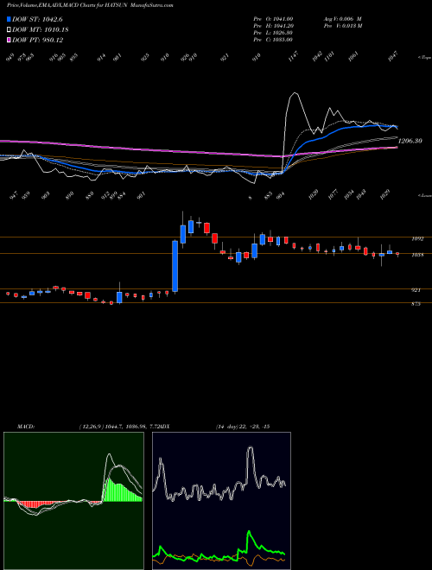432x570 pixels.
Task: Click the 1038 price level label
Action: pos(417,255)
